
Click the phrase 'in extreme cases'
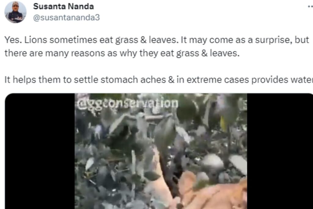pyautogui.click(x=213, y=80)
